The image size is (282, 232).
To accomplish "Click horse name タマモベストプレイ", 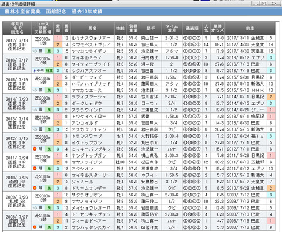I will point(91,45).
